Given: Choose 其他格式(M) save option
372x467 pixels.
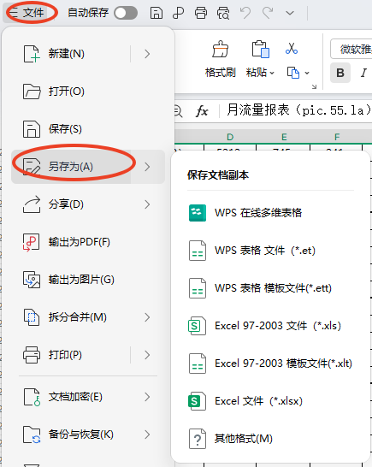Looking at the screenshot, I should click(x=270, y=439).
